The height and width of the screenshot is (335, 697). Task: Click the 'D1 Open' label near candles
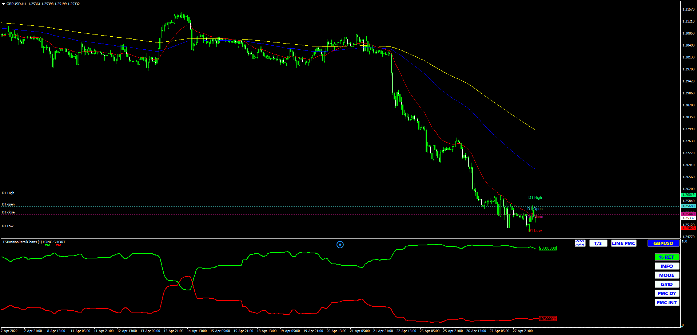click(x=535, y=209)
